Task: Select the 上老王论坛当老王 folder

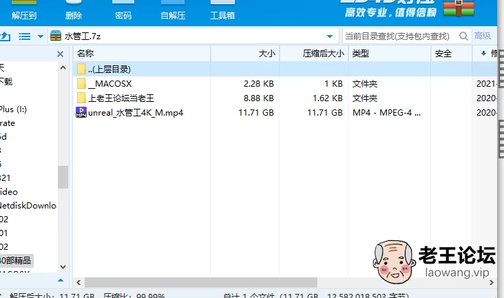Action: tap(120, 98)
